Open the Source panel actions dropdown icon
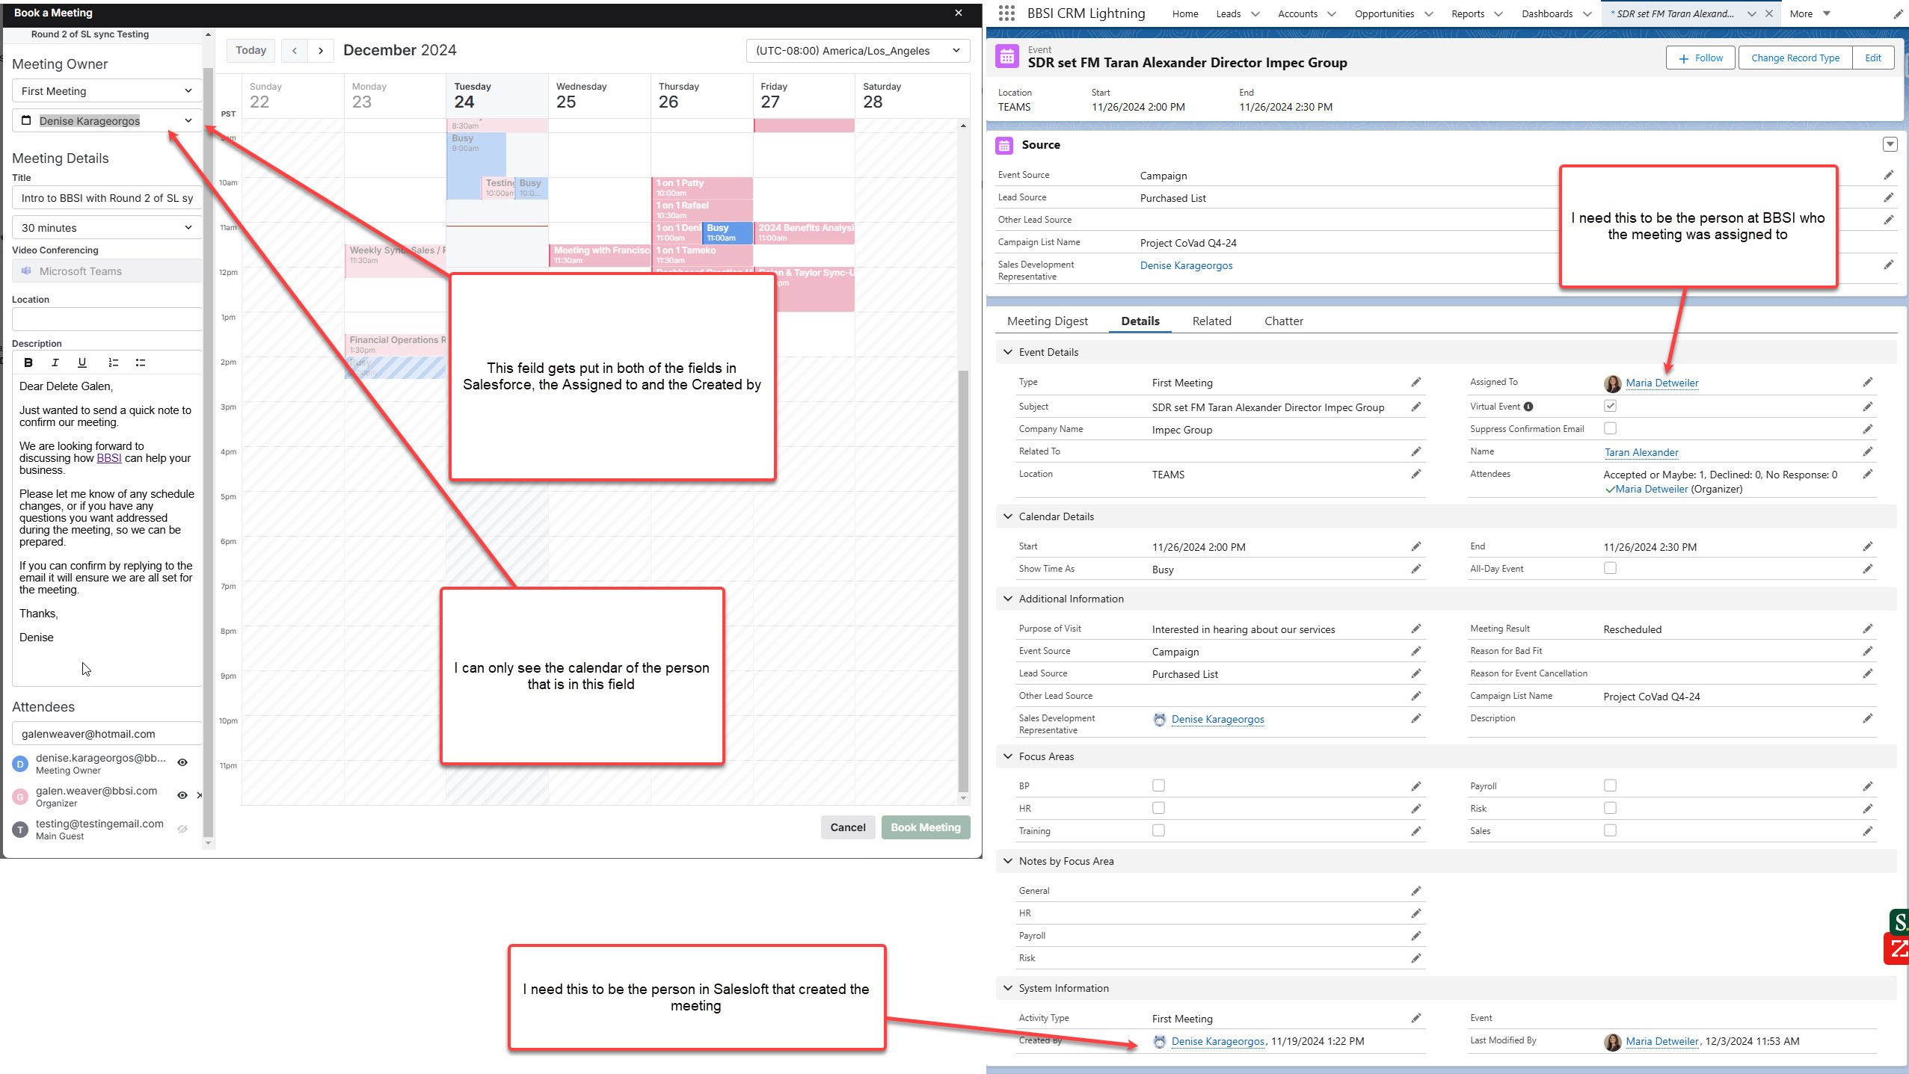The image size is (1909, 1074). (1890, 144)
